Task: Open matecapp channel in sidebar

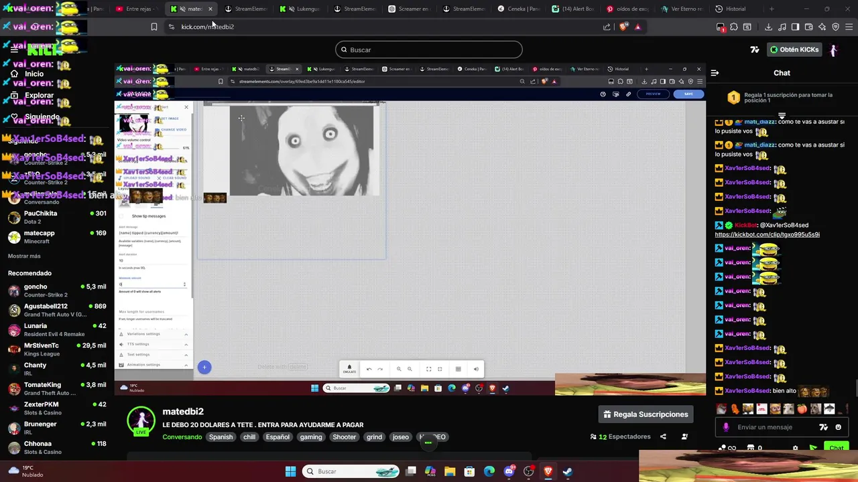Action: click(57, 237)
